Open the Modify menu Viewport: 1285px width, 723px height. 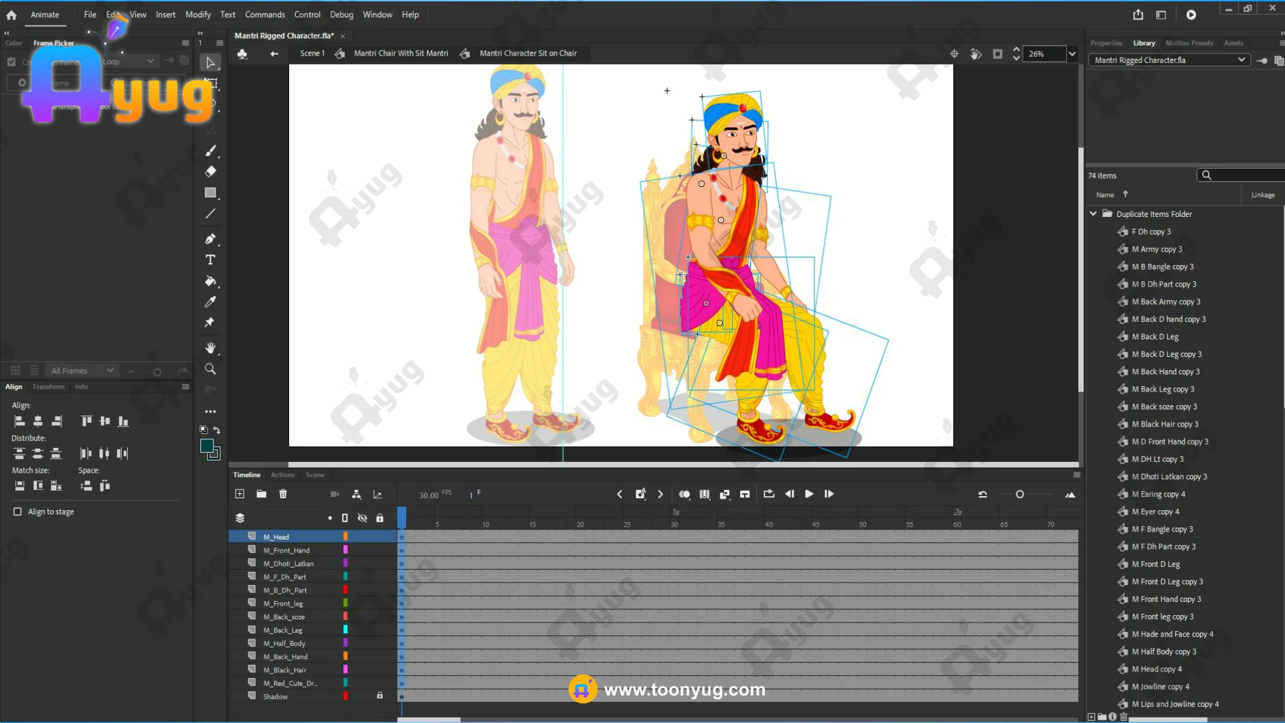pyautogui.click(x=197, y=15)
